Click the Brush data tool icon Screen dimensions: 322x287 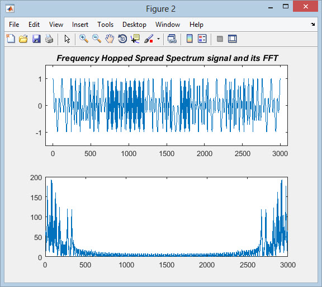pyautogui.click(x=149, y=39)
